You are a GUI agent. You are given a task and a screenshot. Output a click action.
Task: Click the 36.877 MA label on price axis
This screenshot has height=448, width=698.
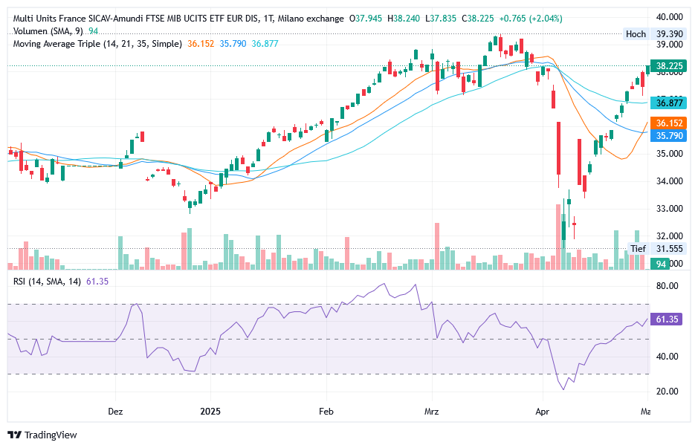[669, 103]
